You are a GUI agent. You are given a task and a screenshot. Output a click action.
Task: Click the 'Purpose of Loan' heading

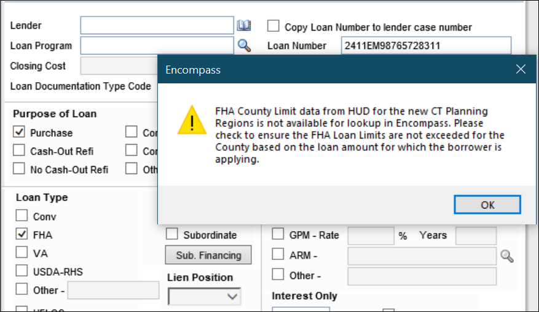pos(55,114)
